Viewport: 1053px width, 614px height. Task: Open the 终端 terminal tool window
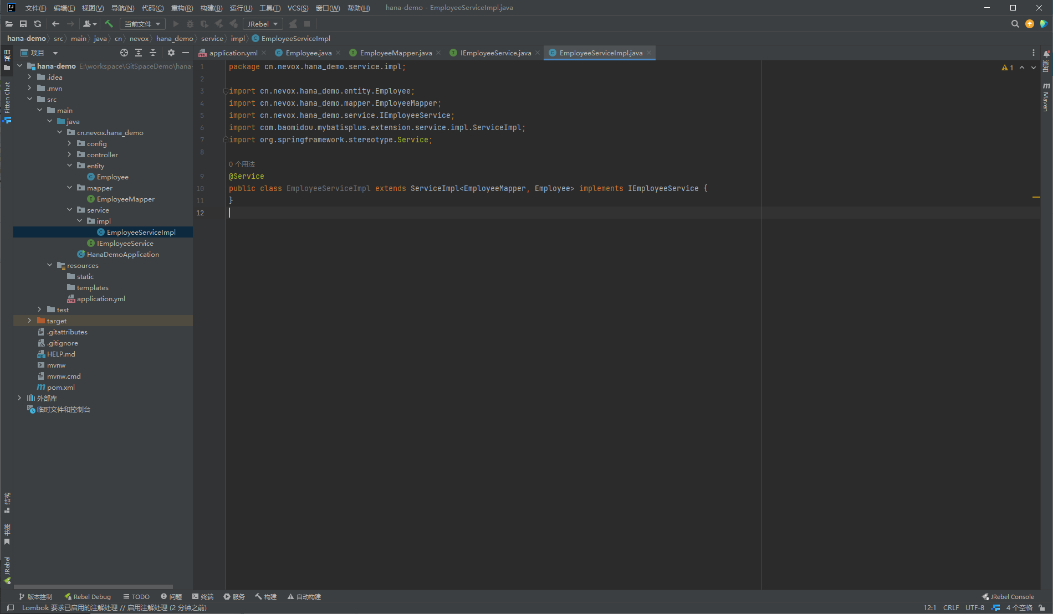[203, 597]
